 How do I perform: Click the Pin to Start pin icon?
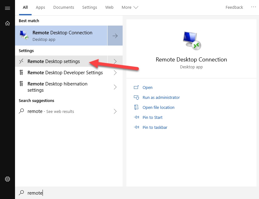pos(136,117)
